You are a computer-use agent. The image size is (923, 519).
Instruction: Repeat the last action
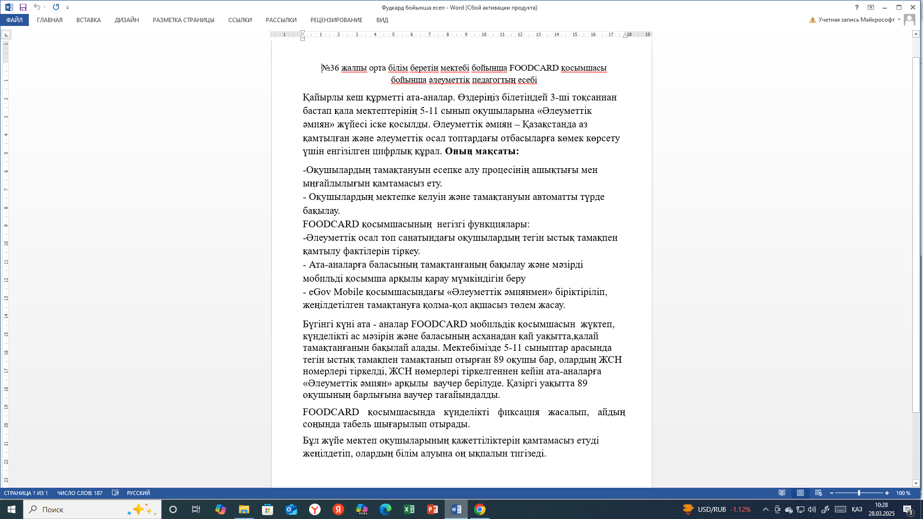[56, 7]
